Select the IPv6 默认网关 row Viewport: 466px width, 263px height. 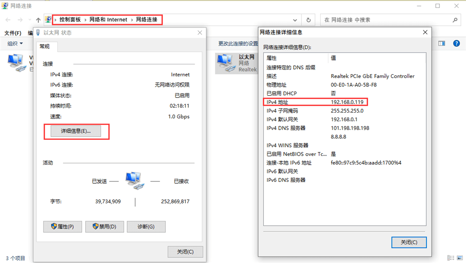click(345, 171)
